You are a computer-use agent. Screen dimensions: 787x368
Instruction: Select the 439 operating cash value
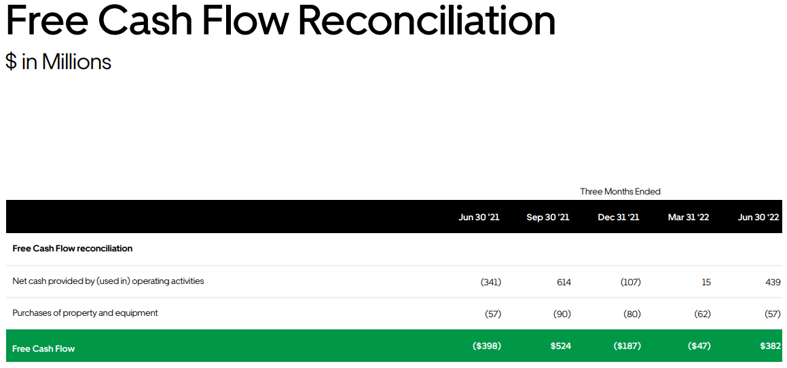click(773, 283)
